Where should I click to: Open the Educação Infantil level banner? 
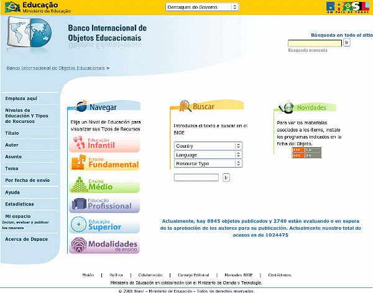coord(104,144)
